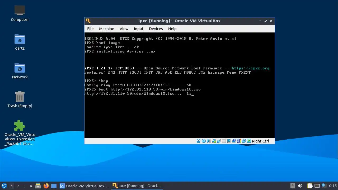Click the window title 'ipxe [Running] - Oracle VM VirtualBox'
The image size is (338, 190).
pyautogui.click(x=179, y=21)
